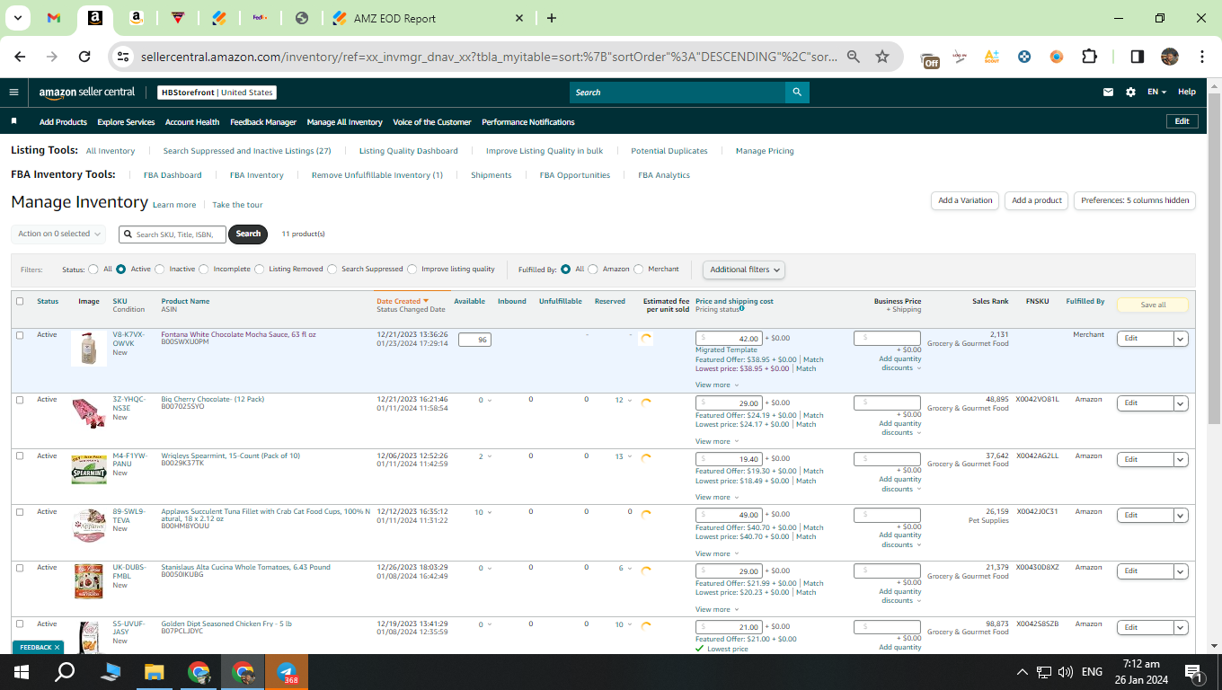
Task: Open the notifications center in system tray
Action: 1194,672
